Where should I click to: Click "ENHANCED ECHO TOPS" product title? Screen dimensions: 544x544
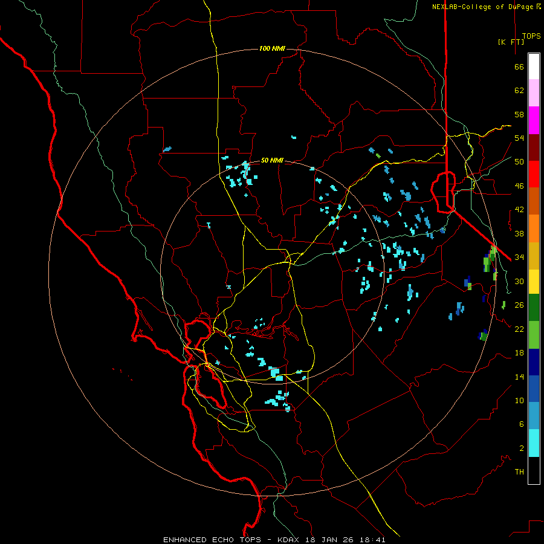point(212,540)
